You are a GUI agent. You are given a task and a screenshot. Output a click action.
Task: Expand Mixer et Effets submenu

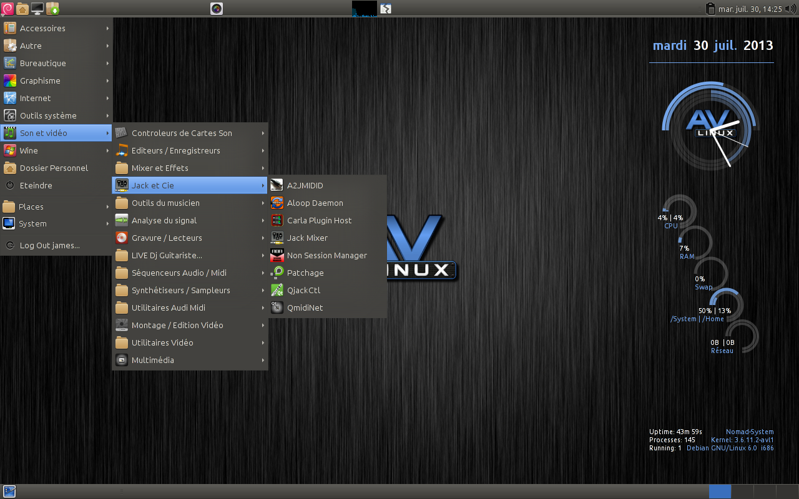[190, 168]
